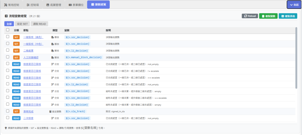Open the 常用控制 tab
The width and height of the screenshot is (302, 135).
click(x=12, y=5)
